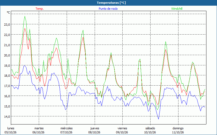Click the blue Punto de rocío legend label
This screenshot has height=135, width=217.
108,9
